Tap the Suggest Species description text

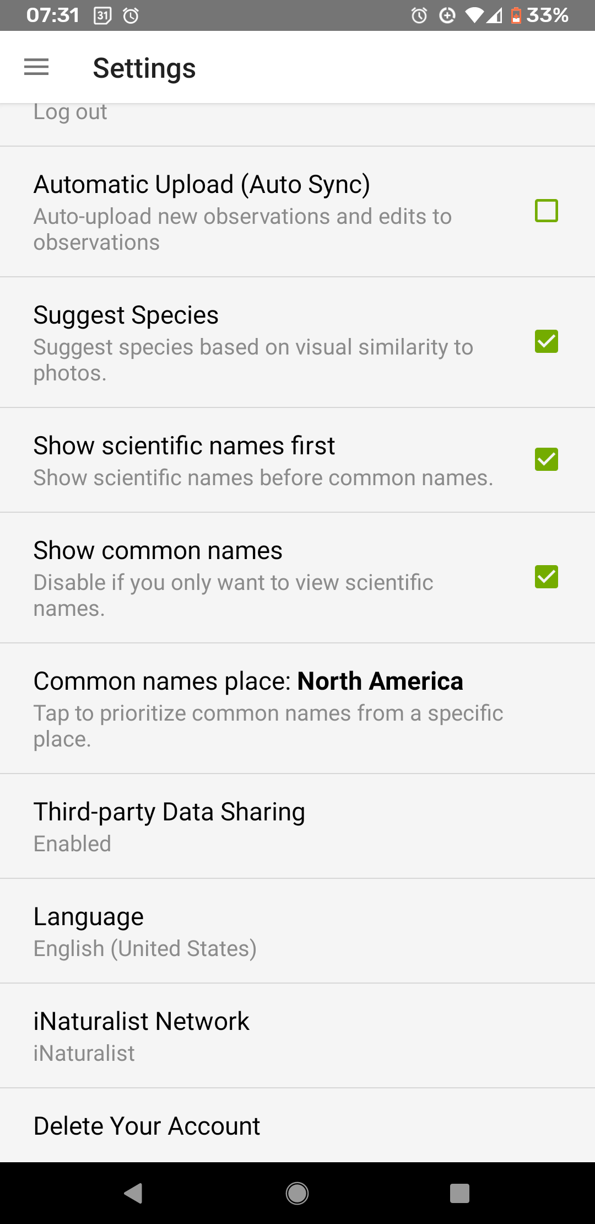point(253,360)
